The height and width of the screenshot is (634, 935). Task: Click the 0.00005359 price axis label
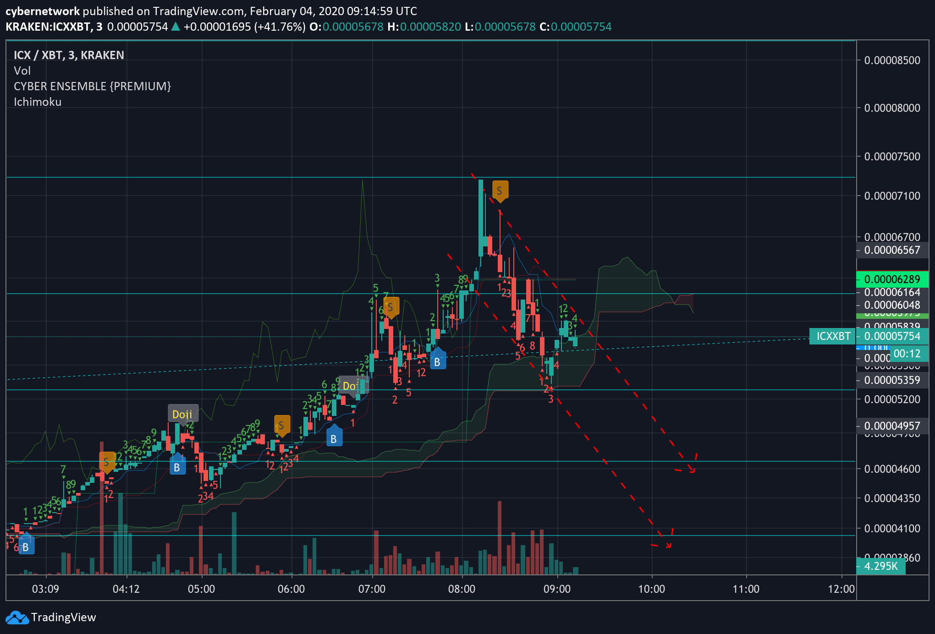(892, 380)
